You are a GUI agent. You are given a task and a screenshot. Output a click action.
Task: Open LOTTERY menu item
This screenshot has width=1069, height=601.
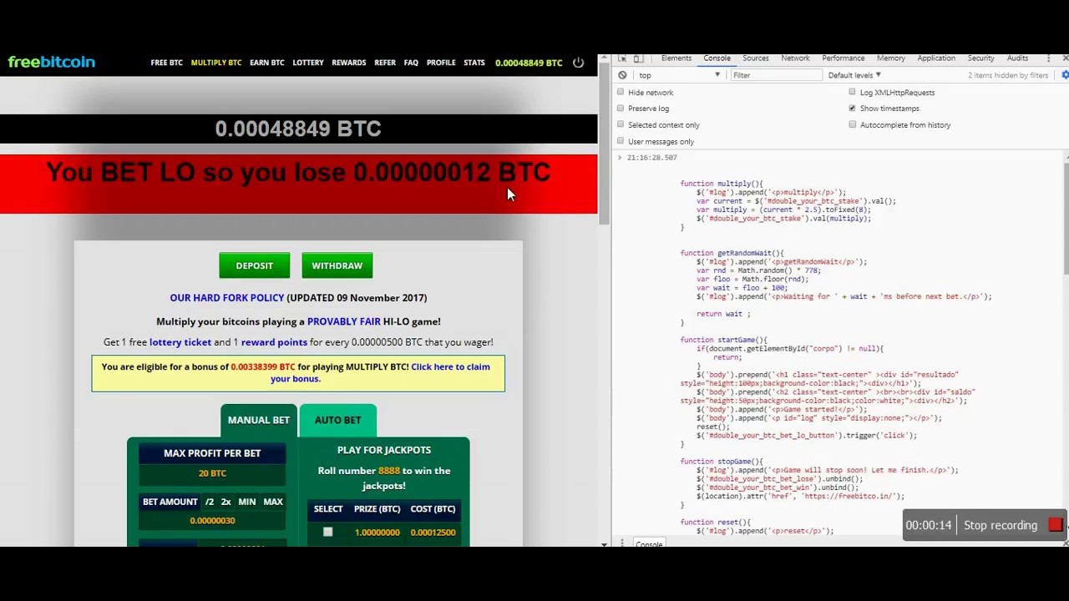click(x=308, y=63)
